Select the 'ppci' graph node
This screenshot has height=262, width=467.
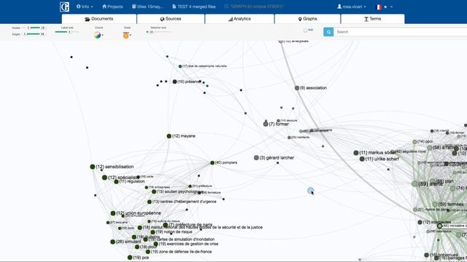point(414,142)
